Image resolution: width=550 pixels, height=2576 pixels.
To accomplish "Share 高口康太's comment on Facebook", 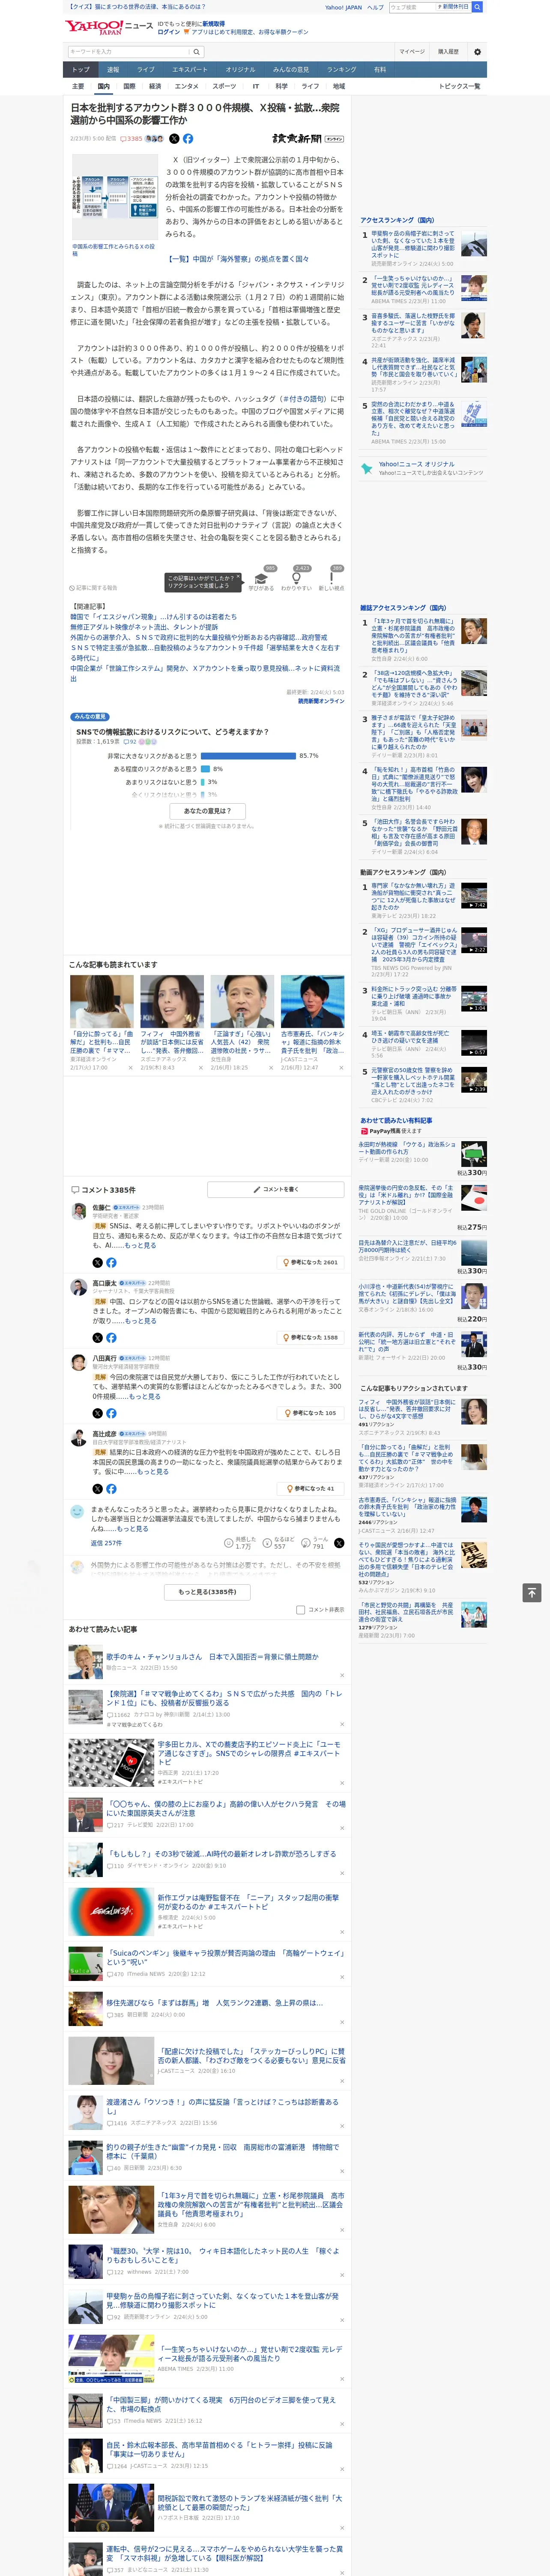I will [111, 1337].
